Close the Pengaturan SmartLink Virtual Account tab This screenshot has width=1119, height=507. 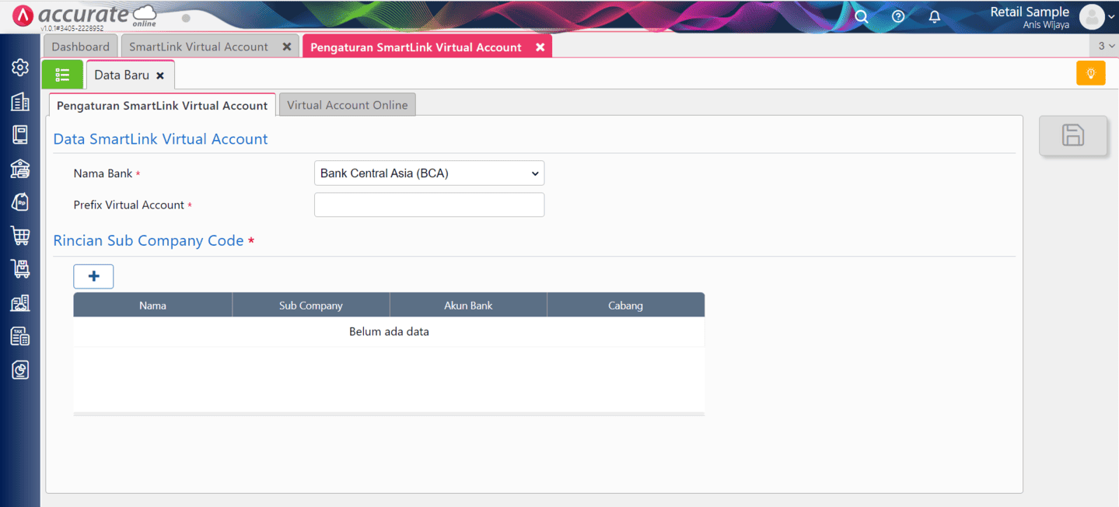540,47
